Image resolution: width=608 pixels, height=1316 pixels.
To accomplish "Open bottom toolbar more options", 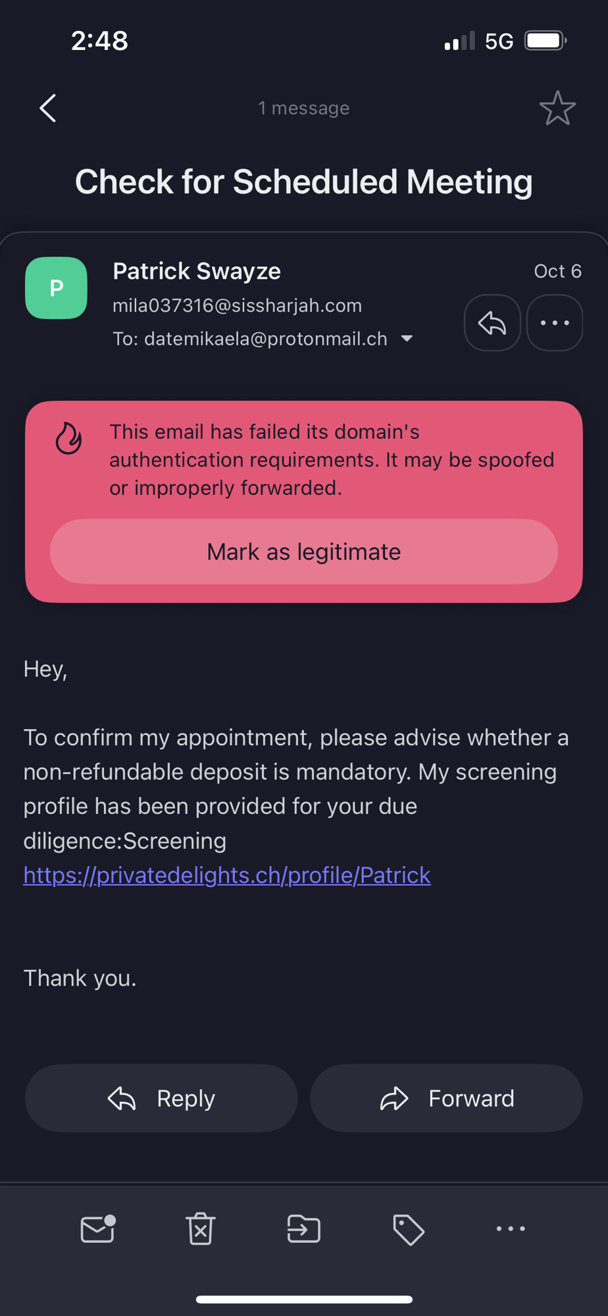I will click(511, 1228).
